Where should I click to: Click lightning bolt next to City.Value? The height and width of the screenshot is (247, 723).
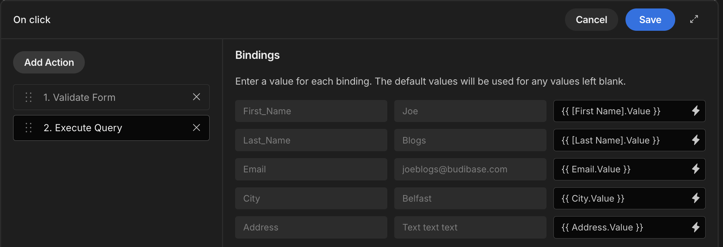pos(696,199)
